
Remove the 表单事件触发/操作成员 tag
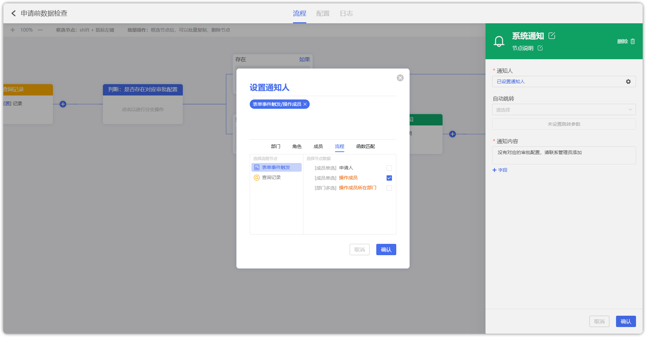tap(305, 104)
